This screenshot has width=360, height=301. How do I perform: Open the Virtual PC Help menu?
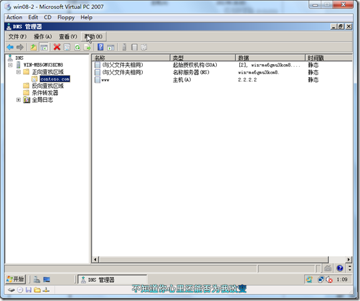point(87,17)
